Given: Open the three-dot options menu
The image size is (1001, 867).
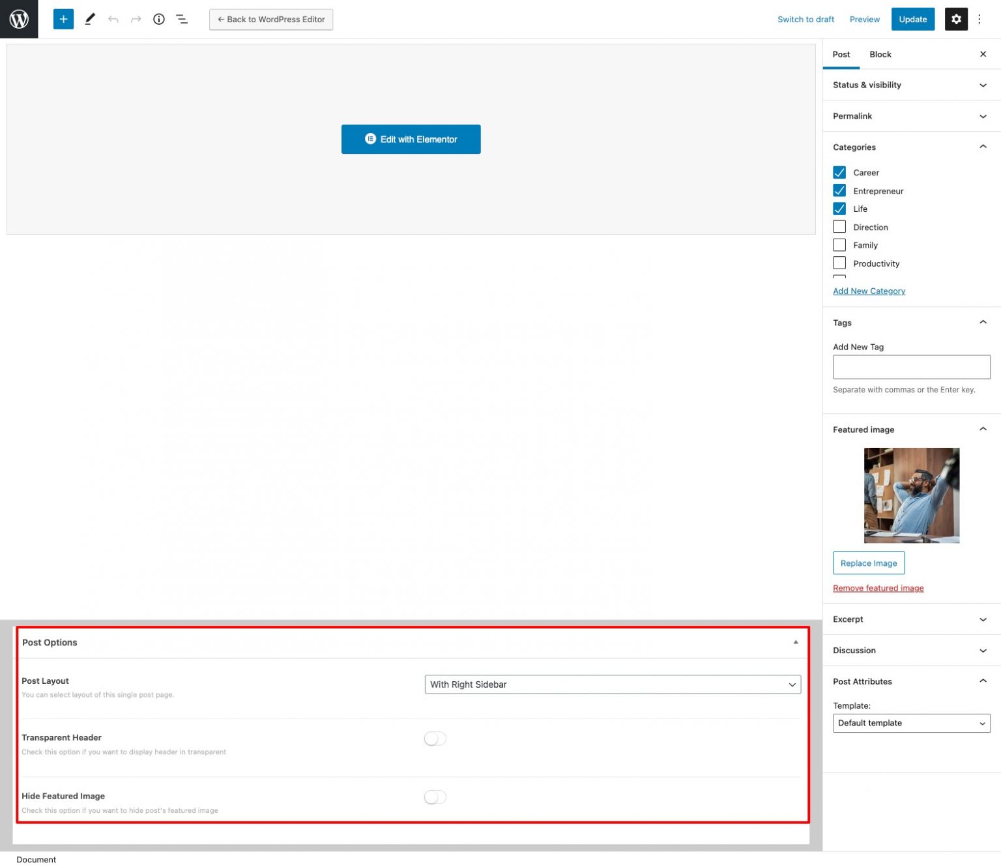Looking at the screenshot, I should click(979, 19).
